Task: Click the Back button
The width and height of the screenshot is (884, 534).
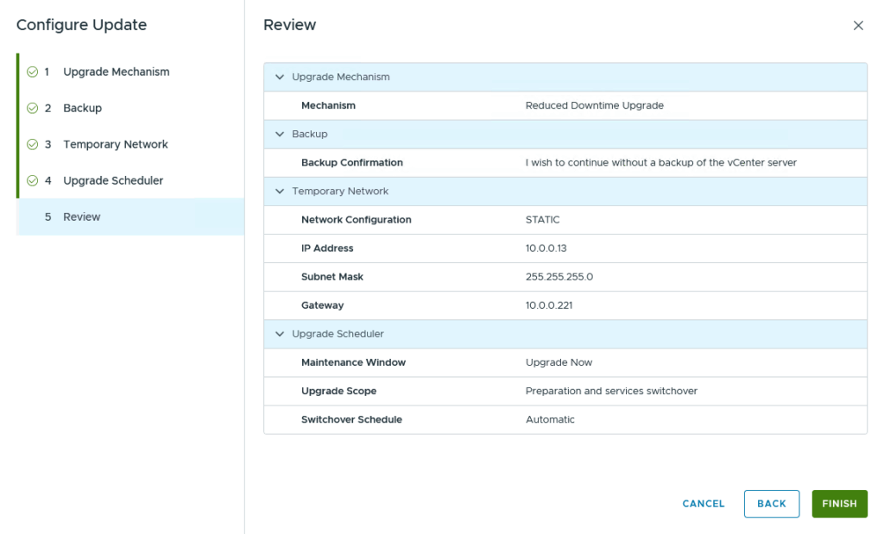Action: coord(771,504)
